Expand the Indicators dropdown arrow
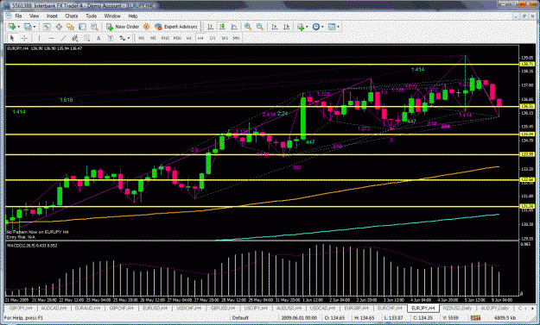Viewport: 540px width, 325px height. tap(307, 27)
